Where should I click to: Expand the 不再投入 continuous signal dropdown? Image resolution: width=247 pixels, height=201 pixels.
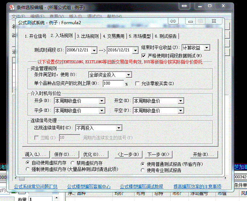(x=119, y=128)
